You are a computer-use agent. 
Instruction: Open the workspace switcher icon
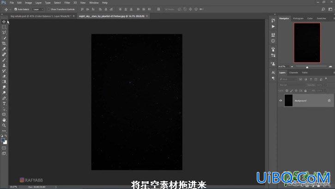click(330, 9)
